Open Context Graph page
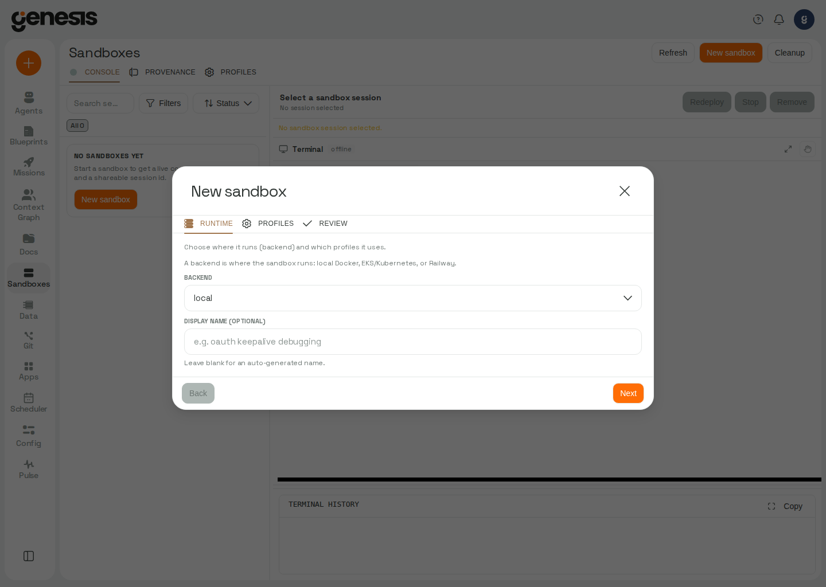The image size is (826, 587). coord(29,205)
